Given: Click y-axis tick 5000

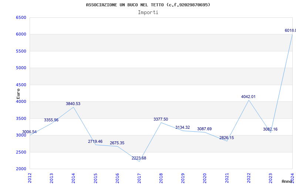Looking at the screenshot, I should [x=21, y=68].
